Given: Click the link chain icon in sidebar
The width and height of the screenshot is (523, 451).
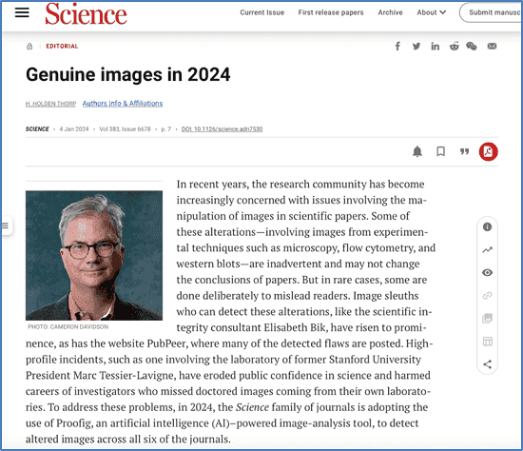Looking at the screenshot, I should click(487, 296).
